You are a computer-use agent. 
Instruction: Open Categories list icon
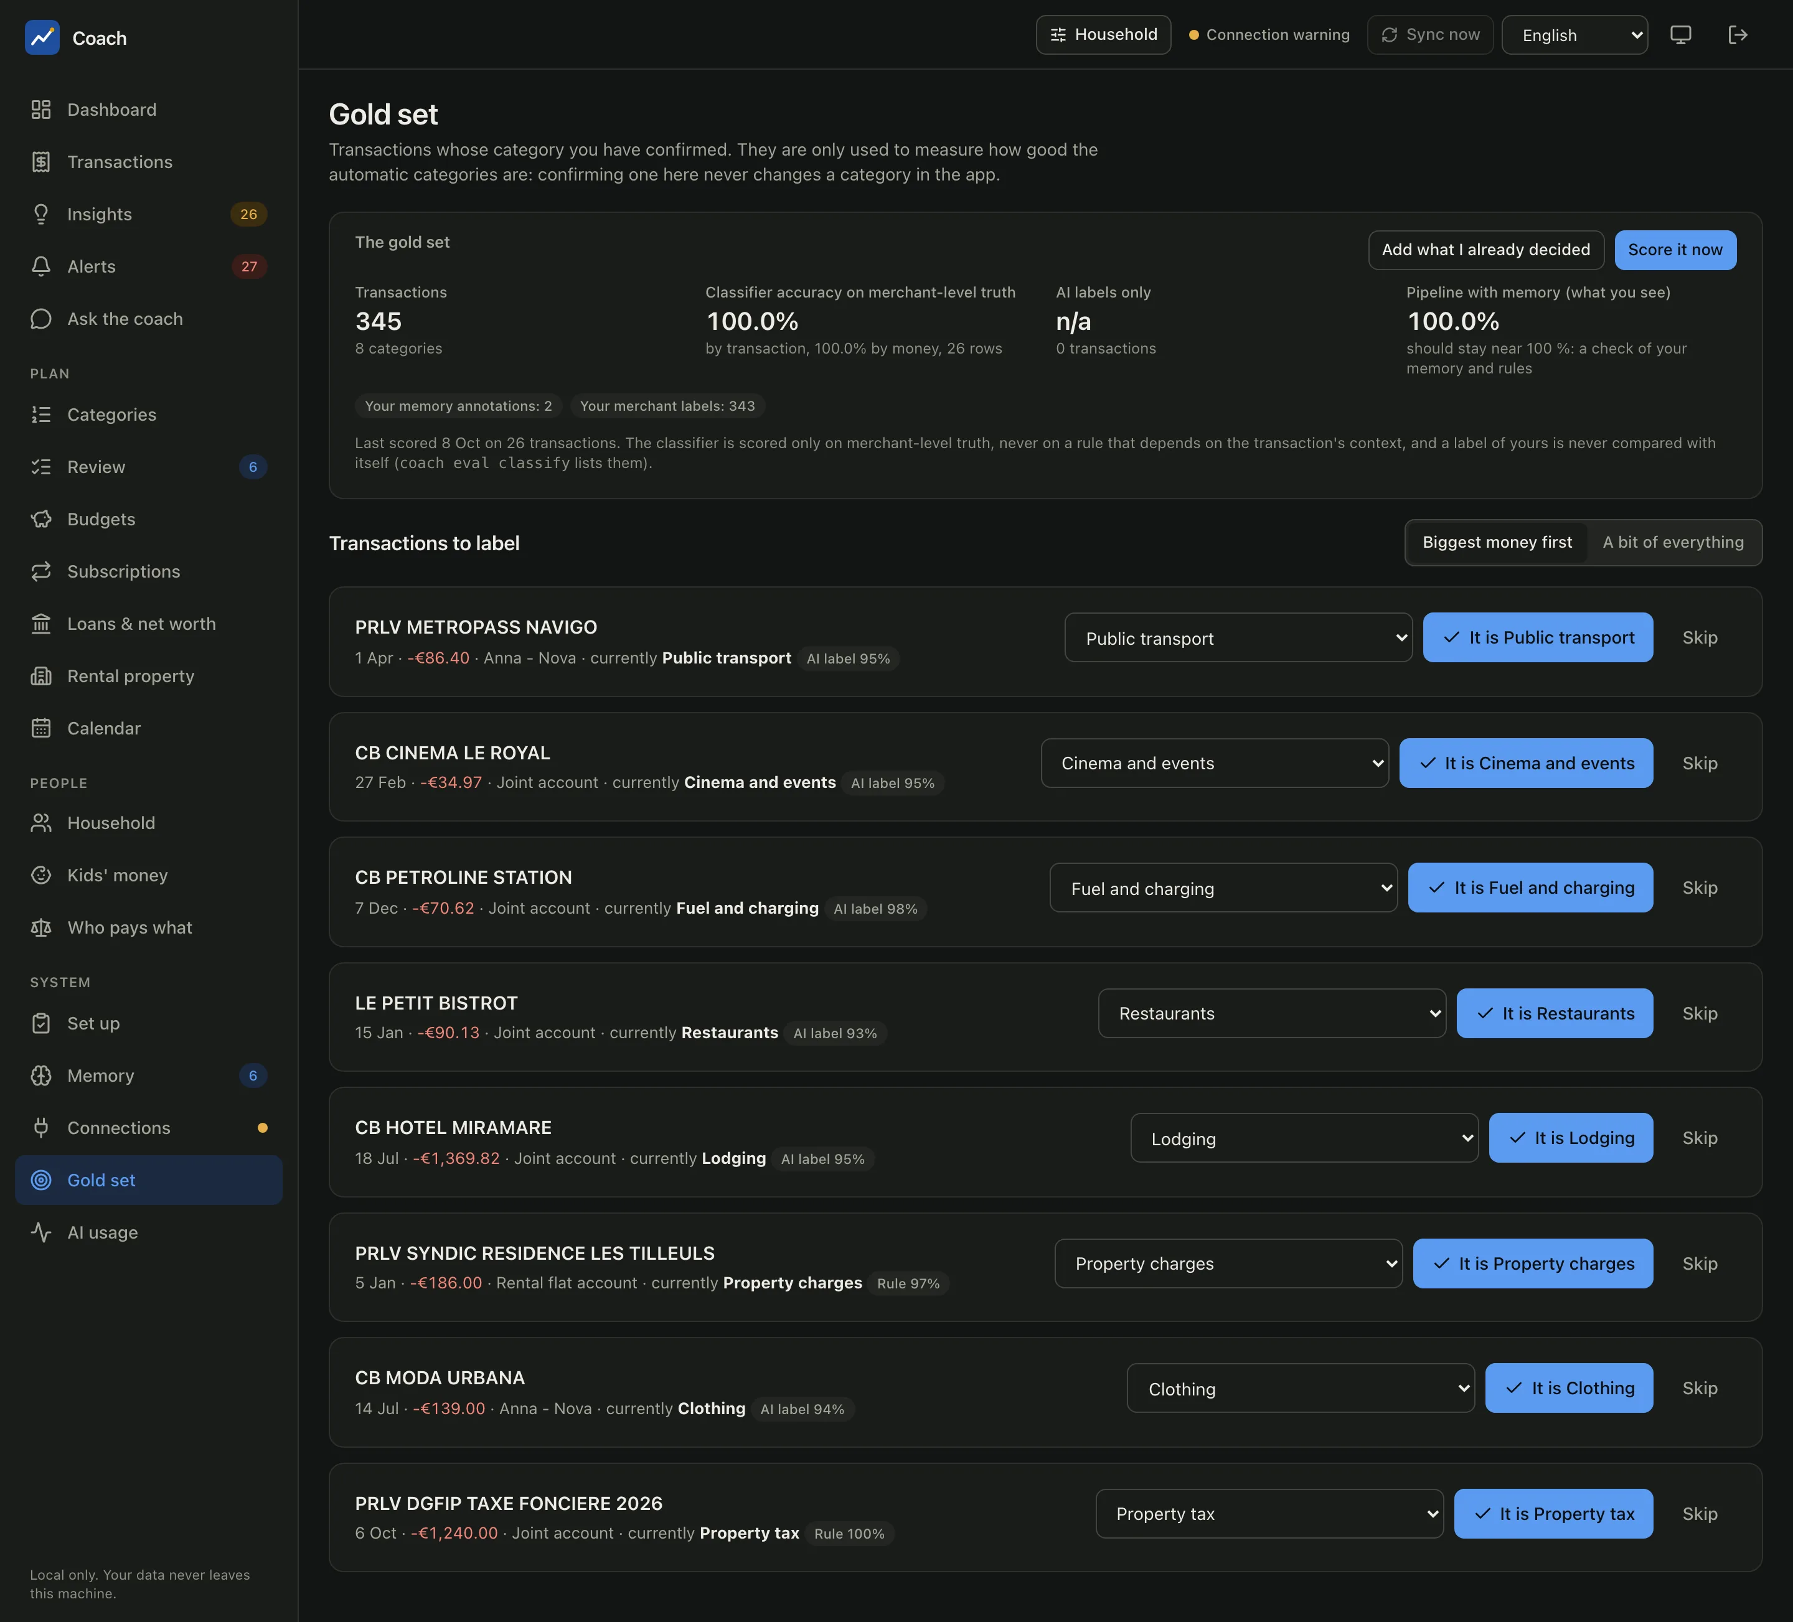coord(41,415)
